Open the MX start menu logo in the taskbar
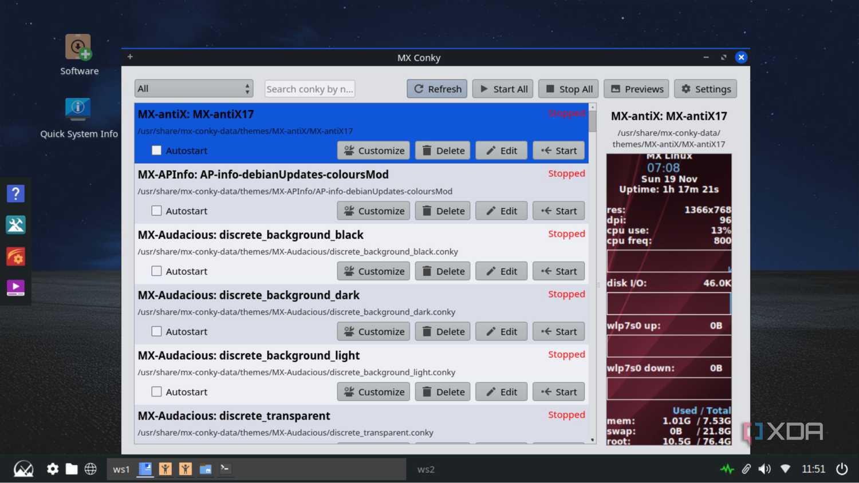The height and width of the screenshot is (483, 859). point(23,469)
